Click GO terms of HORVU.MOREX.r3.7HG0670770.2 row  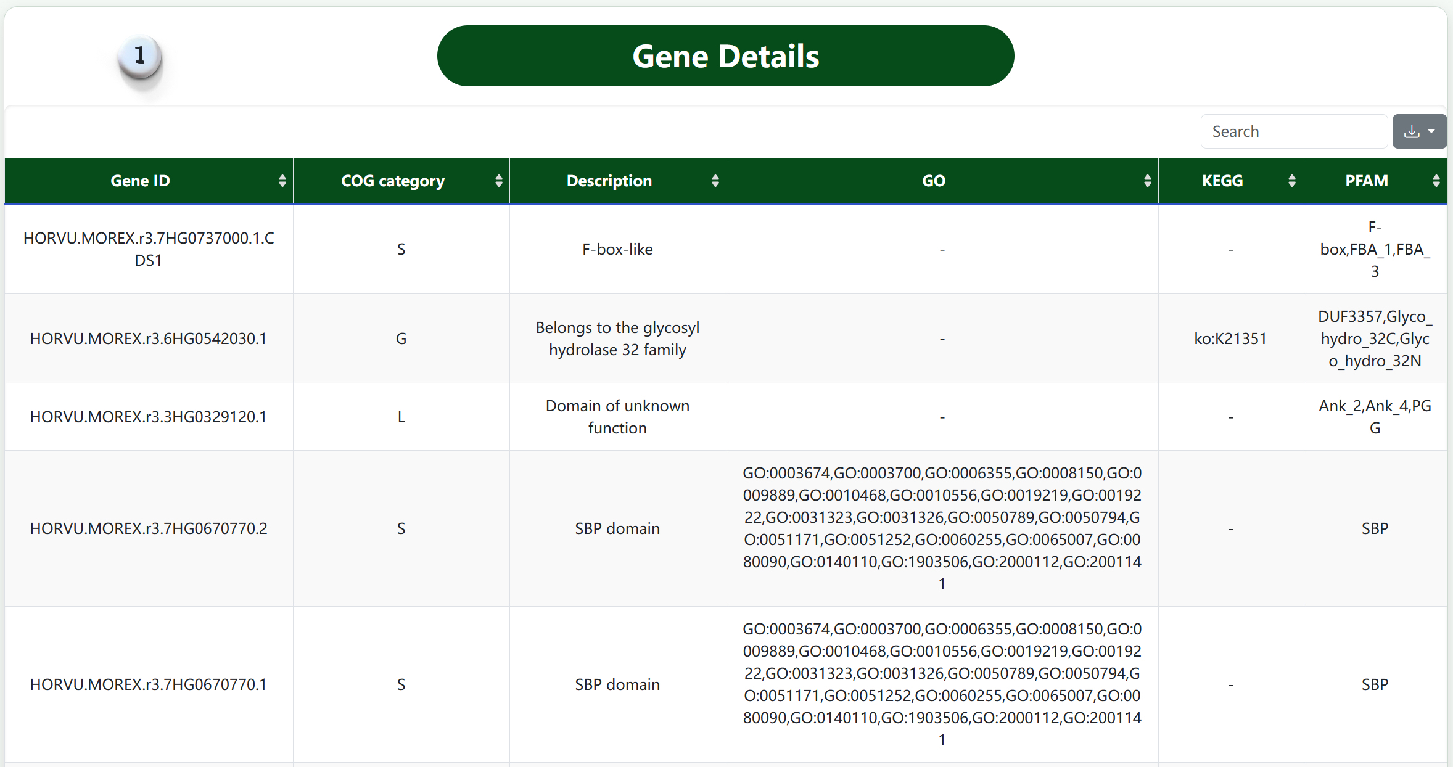point(942,528)
